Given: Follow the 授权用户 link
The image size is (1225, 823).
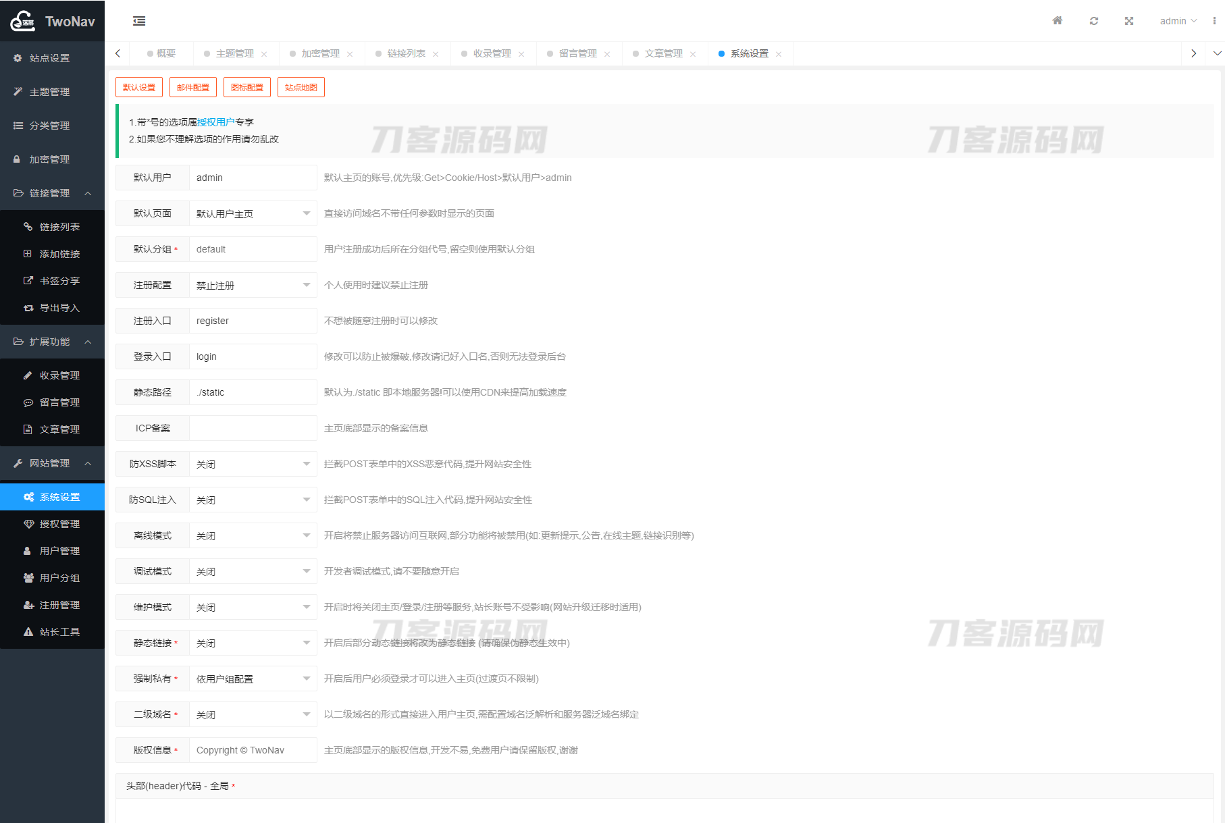Looking at the screenshot, I should click(x=216, y=122).
